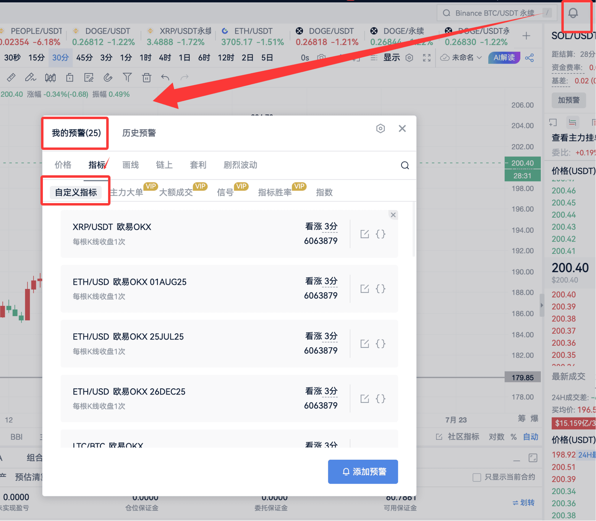
Task: Share the chart via share icon
Action: point(529,58)
